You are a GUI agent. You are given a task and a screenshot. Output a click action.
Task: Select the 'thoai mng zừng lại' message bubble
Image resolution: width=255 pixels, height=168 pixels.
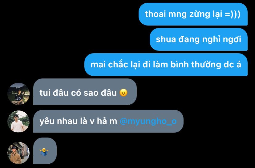click(193, 14)
